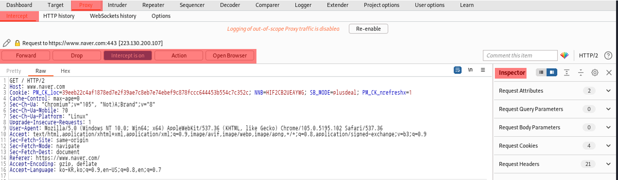Toggle the word wrap icon in editor
Screen dimensions: 618x180
click(x=457, y=70)
